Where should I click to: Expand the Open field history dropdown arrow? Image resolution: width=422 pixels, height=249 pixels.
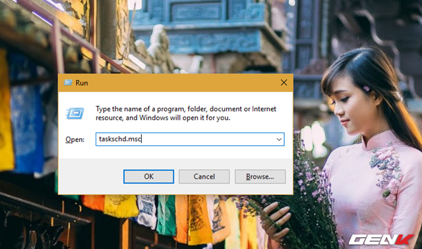click(279, 139)
